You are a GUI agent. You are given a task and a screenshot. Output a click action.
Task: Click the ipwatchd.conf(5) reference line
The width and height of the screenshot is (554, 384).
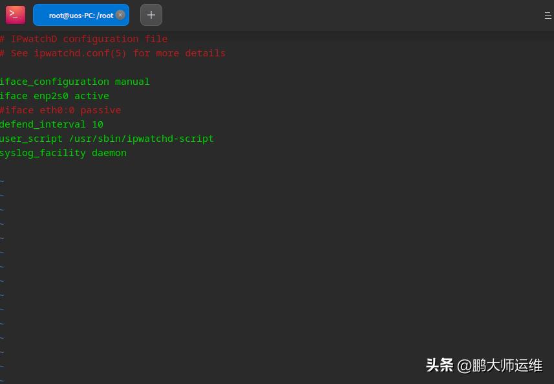[112, 53]
